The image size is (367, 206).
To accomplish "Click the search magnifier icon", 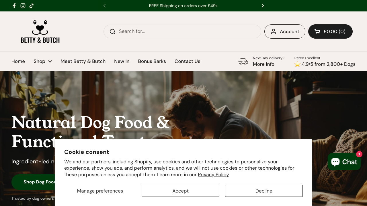I will (112, 31).
